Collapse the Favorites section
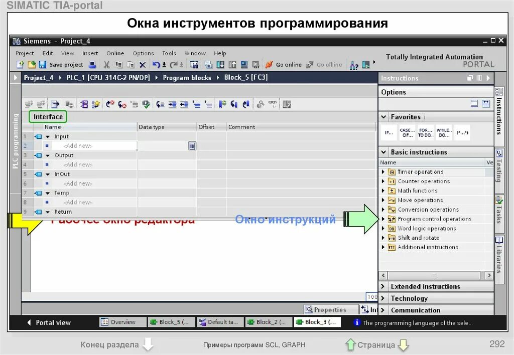 pos(383,117)
